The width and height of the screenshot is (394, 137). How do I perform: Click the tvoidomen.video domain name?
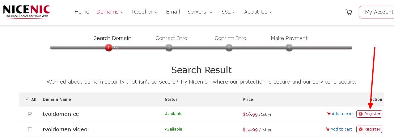65,129
